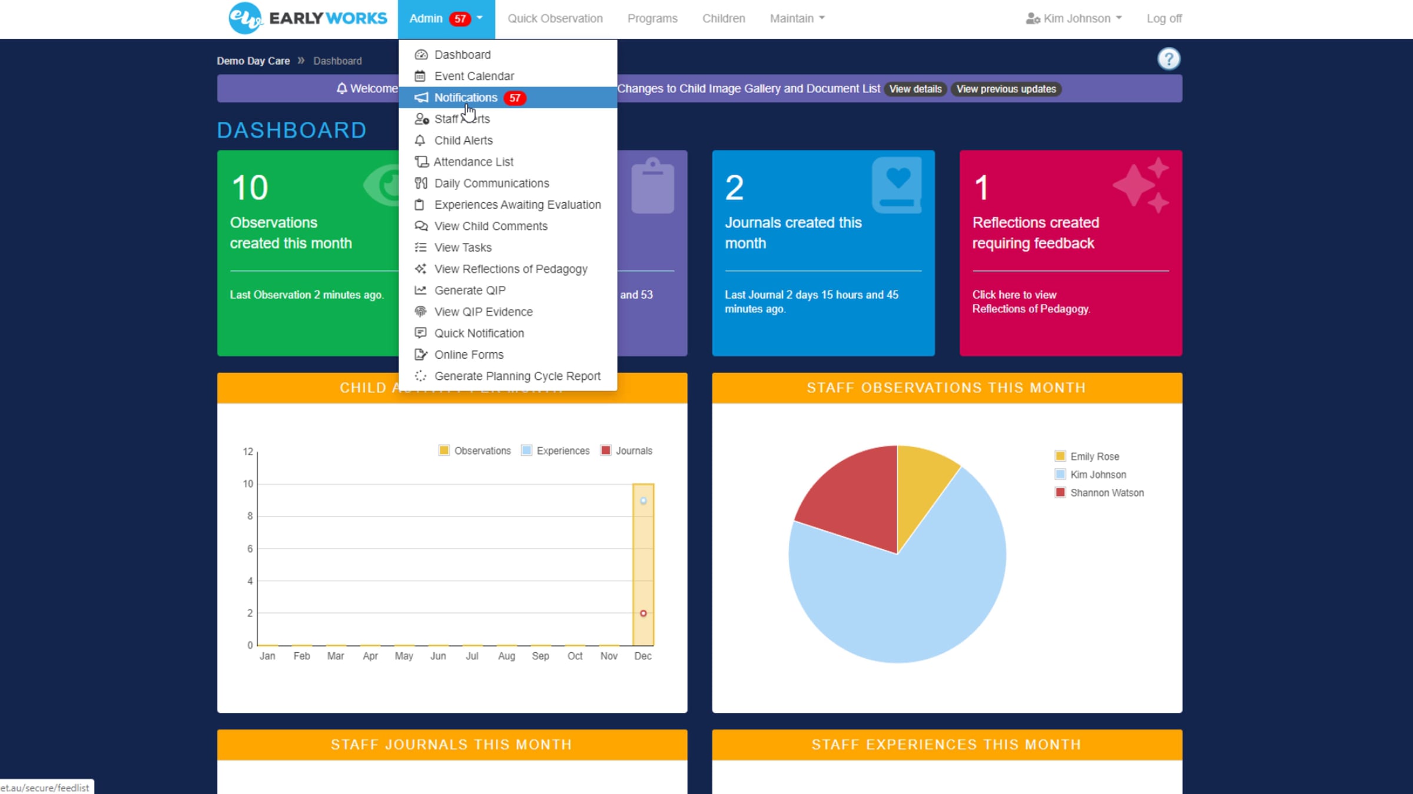Image resolution: width=1413 pixels, height=794 pixels.
Task: Open the Children nav item
Action: [724, 19]
